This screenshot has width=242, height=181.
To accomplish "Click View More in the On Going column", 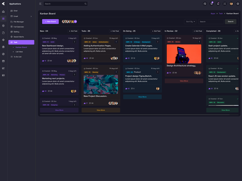I will coord(142,97).
